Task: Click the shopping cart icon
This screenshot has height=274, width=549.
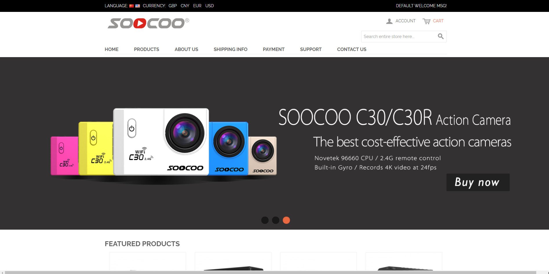Action: (x=426, y=21)
